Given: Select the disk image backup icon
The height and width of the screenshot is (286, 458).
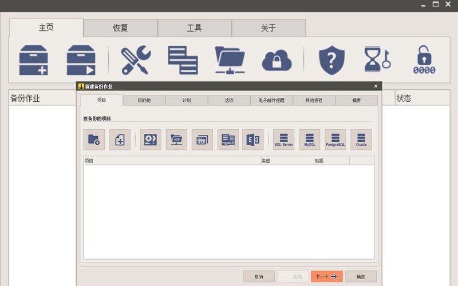Looking at the screenshot, I should (150, 140).
